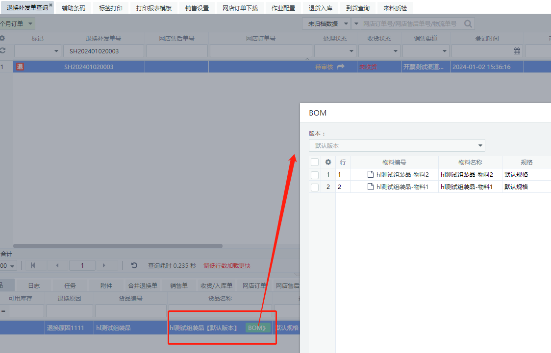
Task: Switch to 退货入库 tab
Action: pos(321,8)
